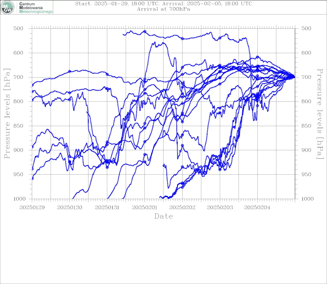Click the left y-axis 700 label

pyautogui.click(x=18, y=77)
